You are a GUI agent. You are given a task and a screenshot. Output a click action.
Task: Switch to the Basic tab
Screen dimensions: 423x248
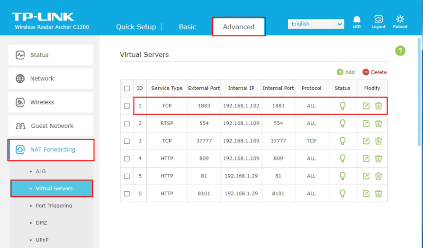pos(187,27)
